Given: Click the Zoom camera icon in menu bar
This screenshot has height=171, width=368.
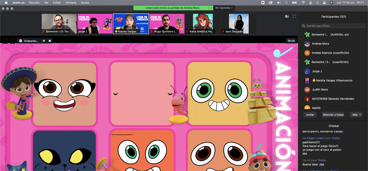Looking at the screenshot, I should [263, 3].
